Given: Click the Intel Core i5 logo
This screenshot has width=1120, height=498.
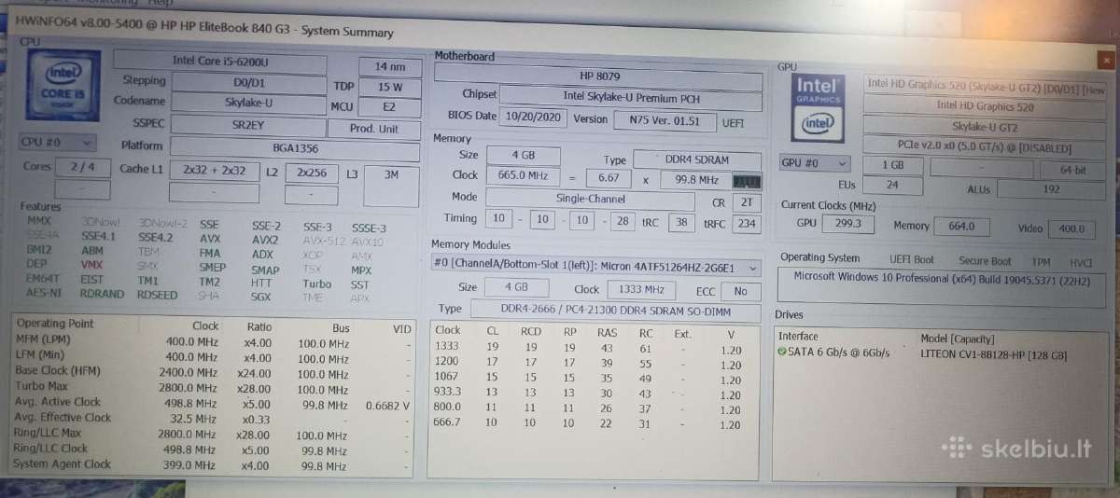Looking at the screenshot, I should [x=62, y=88].
